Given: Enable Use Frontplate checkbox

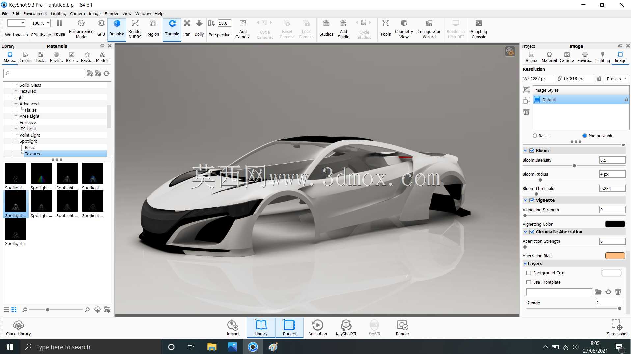Looking at the screenshot, I should point(529,282).
